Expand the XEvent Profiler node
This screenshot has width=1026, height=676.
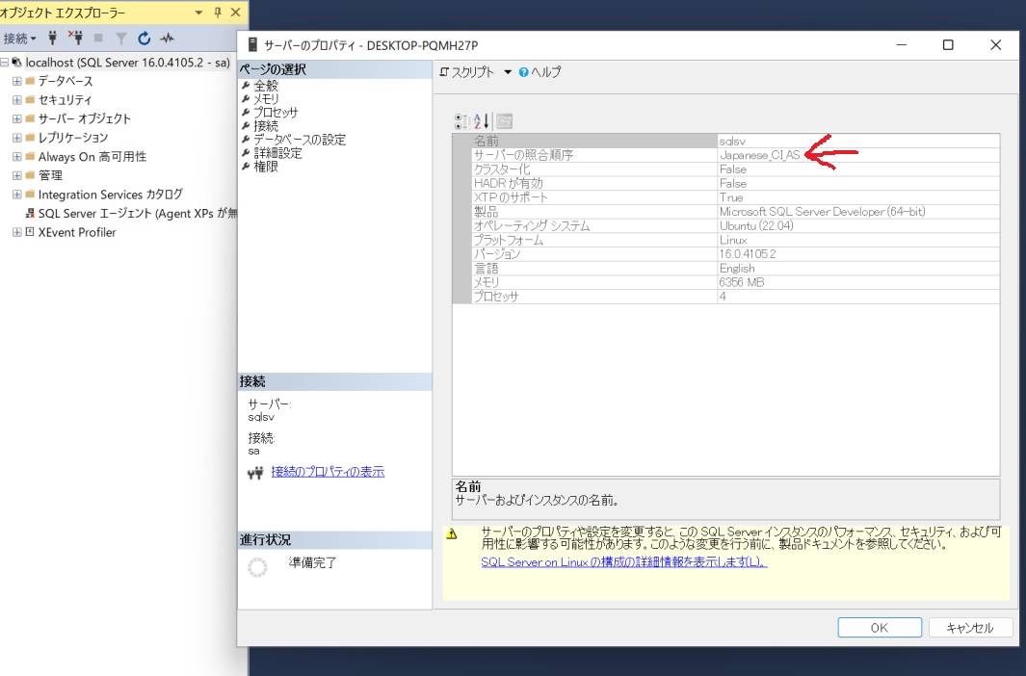[x=17, y=232]
